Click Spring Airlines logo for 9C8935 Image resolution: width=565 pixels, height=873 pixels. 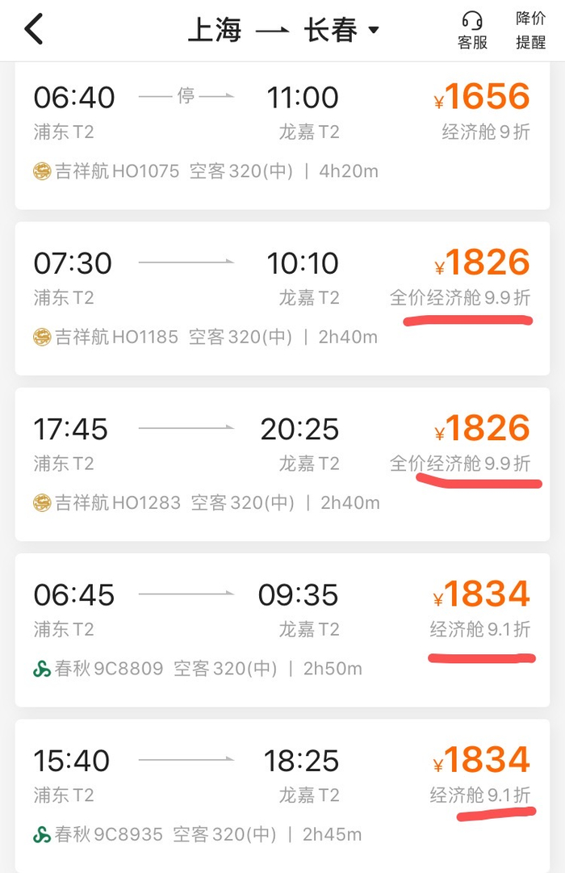[x=42, y=834]
